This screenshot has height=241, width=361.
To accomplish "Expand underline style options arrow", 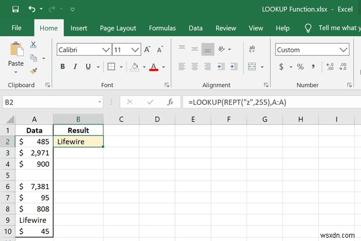I will click(x=98, y=67).
